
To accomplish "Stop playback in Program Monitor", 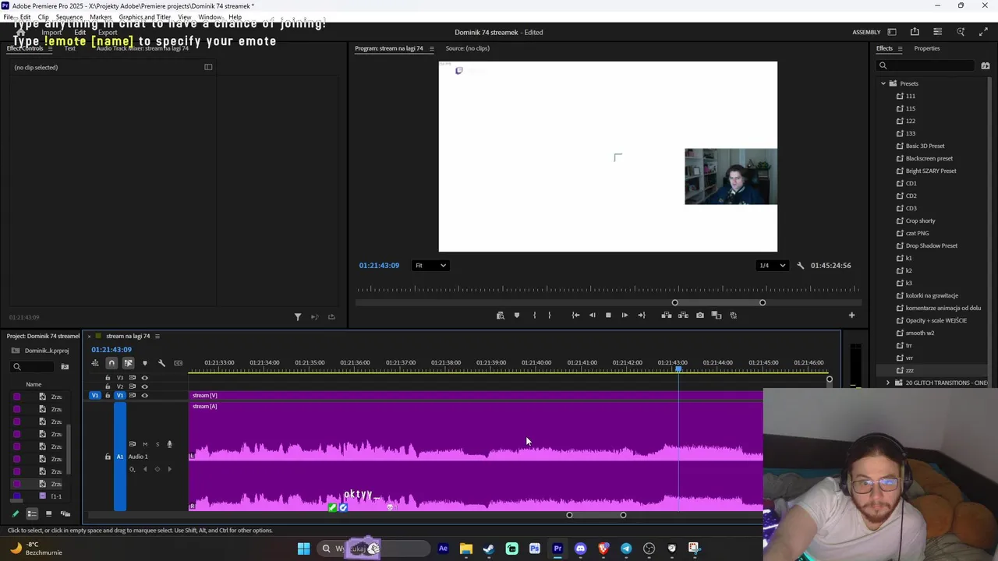I will coord(608,316).
